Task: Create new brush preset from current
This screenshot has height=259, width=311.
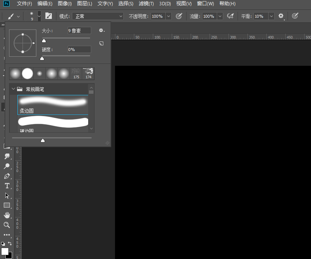Action: tap(101, 43)
